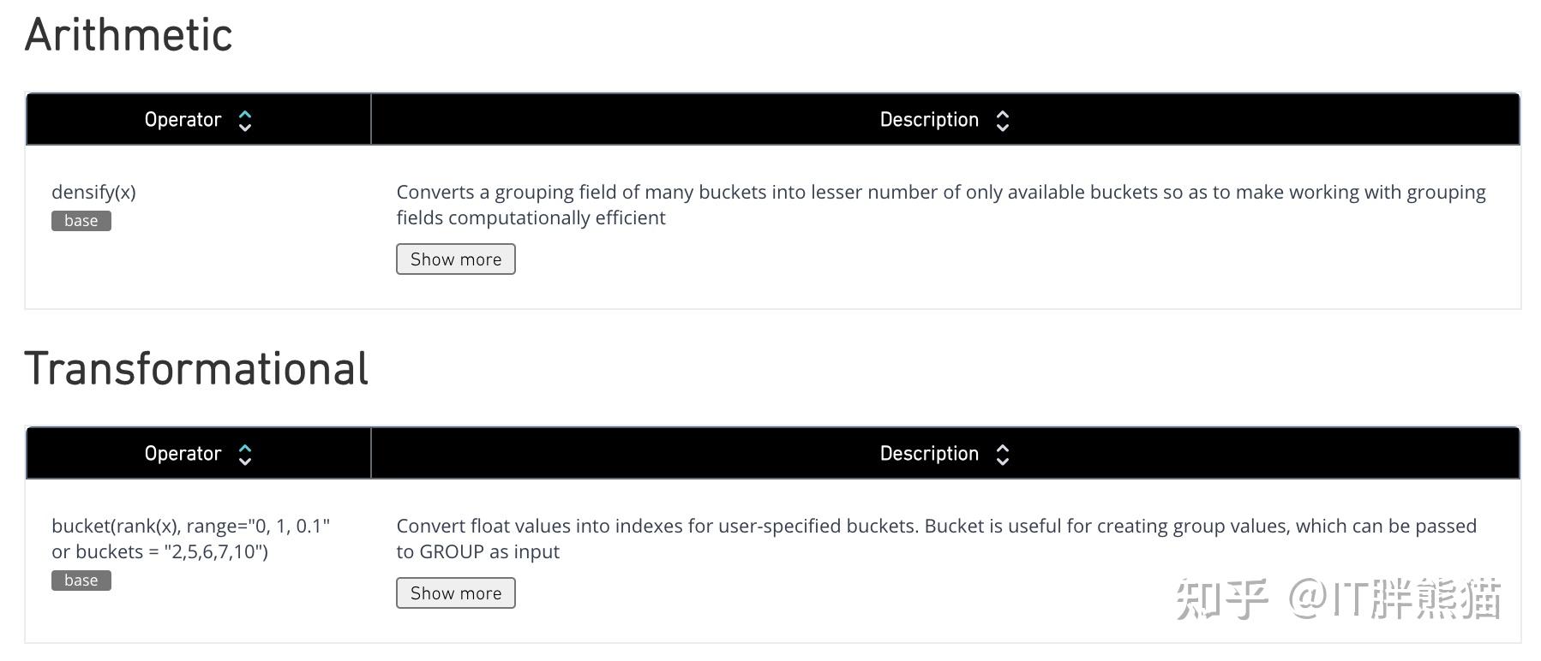Click sort arrows beside Transformational Description header
Image resolution: width=1541 pixels, height=661 pixels.
(1003, 455)
